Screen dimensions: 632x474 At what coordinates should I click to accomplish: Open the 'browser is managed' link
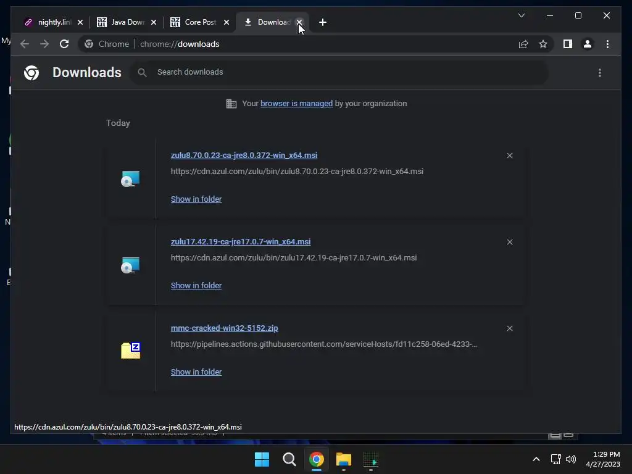coord(296,104)
